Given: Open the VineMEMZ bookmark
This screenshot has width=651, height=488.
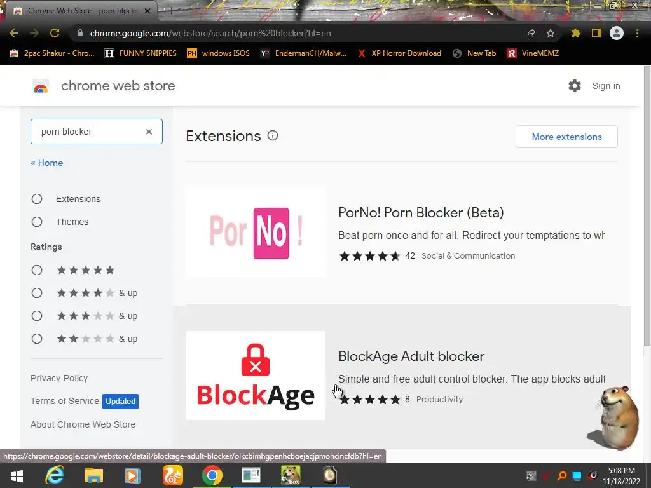Looking at the screenshot, I should tap(533, 53).
